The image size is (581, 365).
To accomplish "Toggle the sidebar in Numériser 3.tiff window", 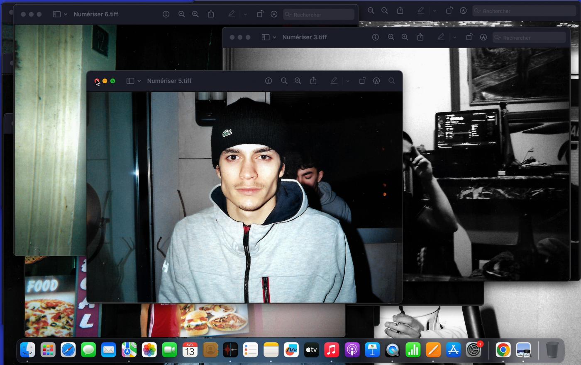I will (x=266, y=37).
